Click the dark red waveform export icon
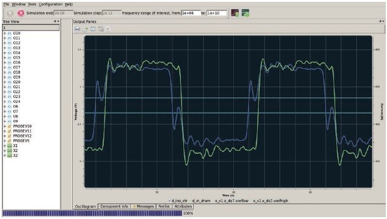 point(235,13)
